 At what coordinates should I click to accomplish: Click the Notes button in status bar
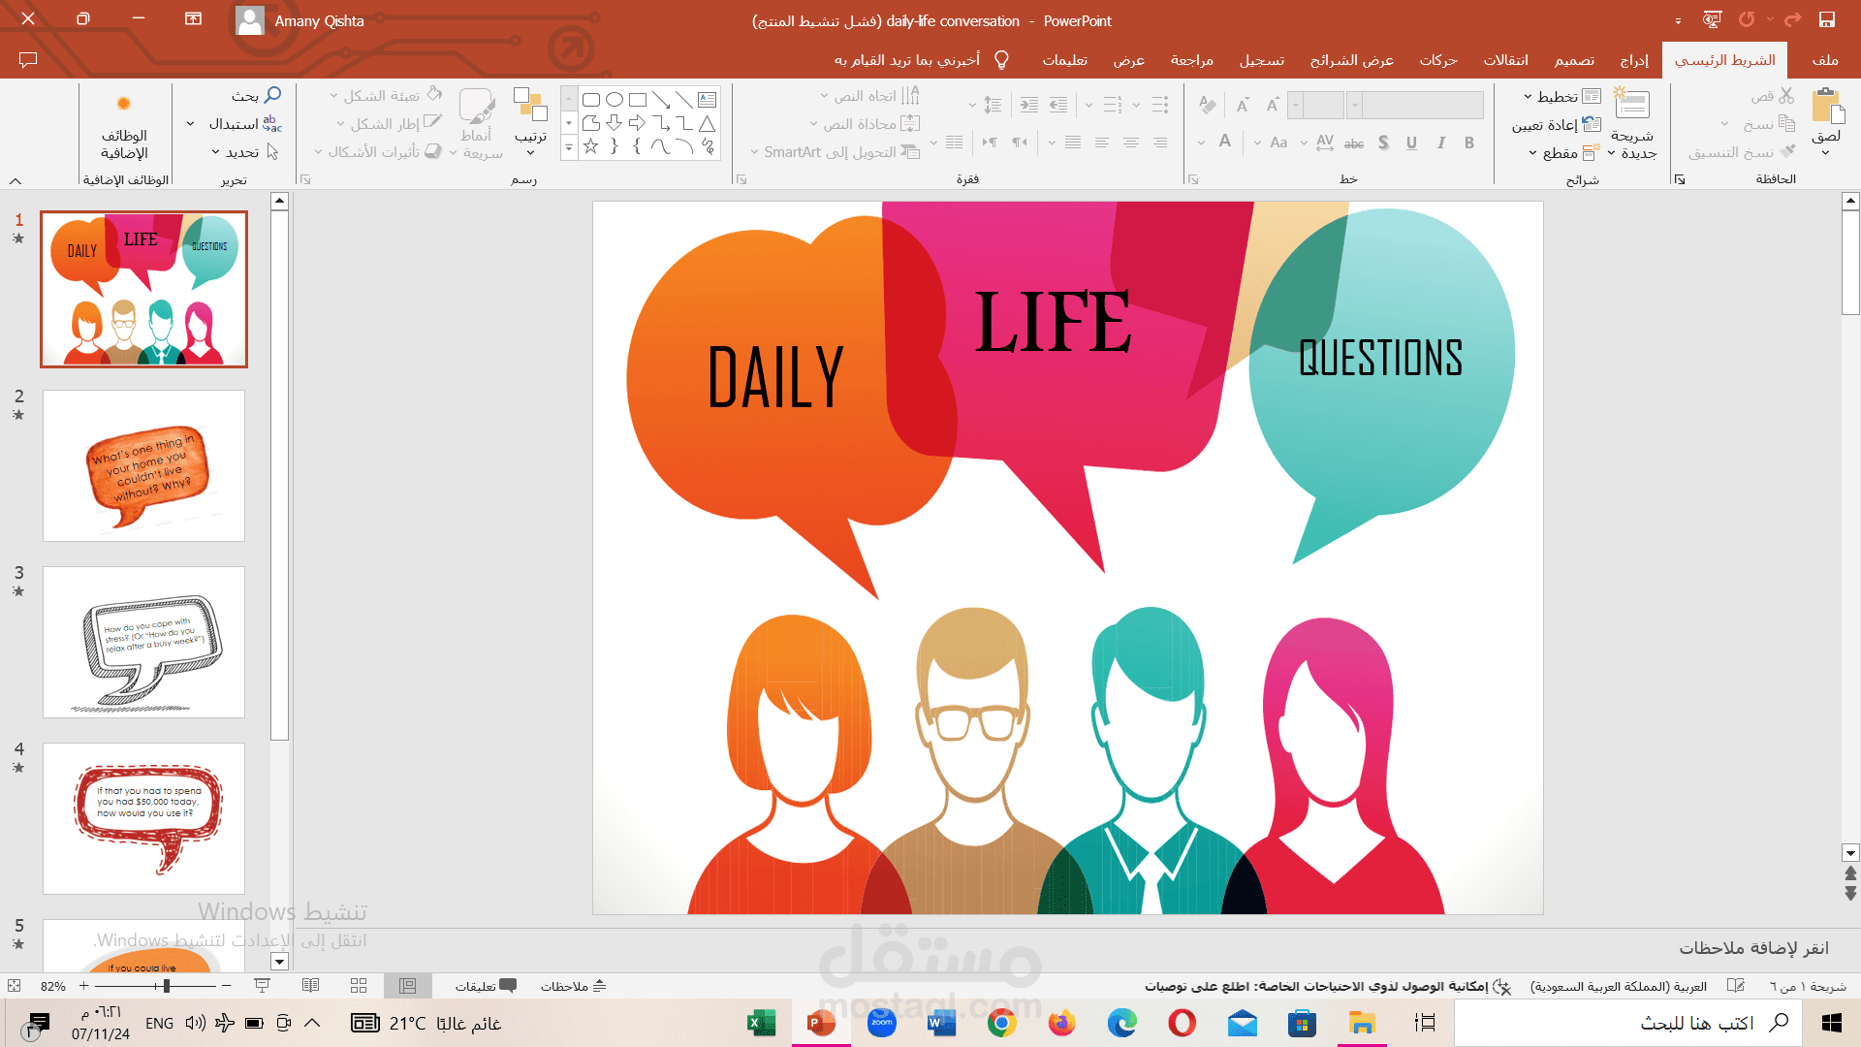[x=574, y=986]
